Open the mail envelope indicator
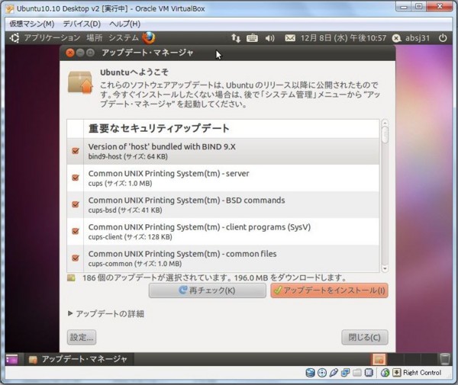Image resolution: width=458 pixels, height=385 pixels. [x=290, y=38]
